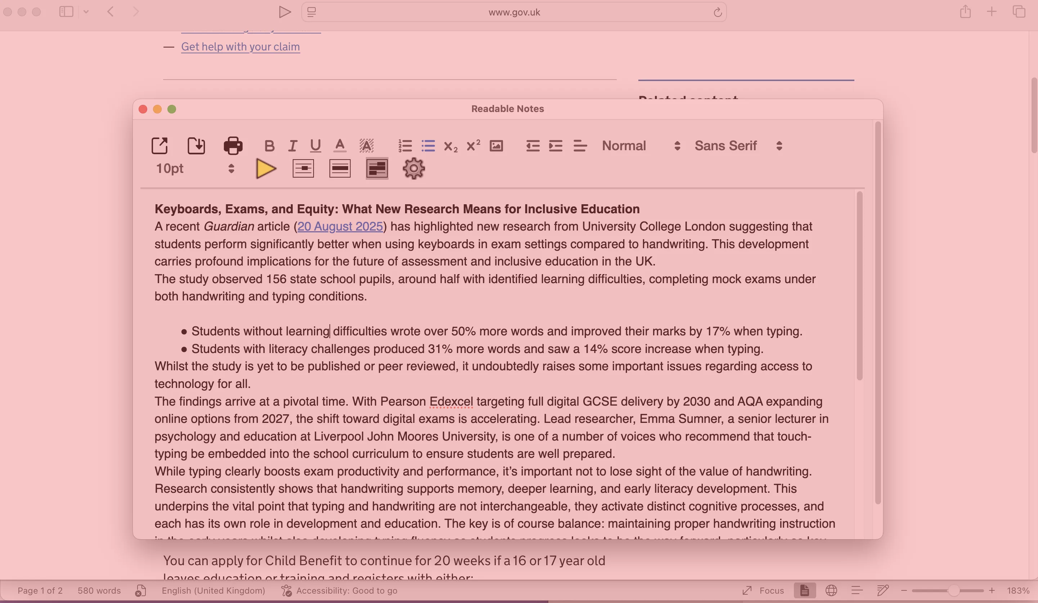This screenshot has width=1038, height=603.
Task: Open the Normal paragraph style dropdown
Action: [x=641, y=146]
